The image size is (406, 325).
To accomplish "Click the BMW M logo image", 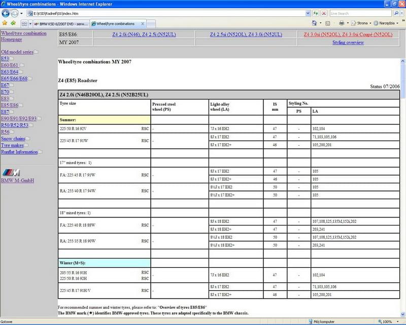I will pos(11,172).
